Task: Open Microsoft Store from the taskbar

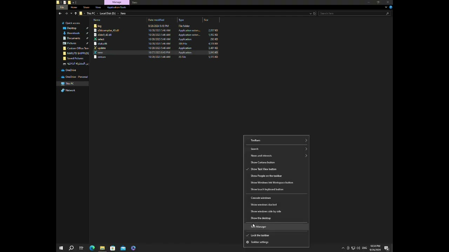Action: click(x=113, y=248)
